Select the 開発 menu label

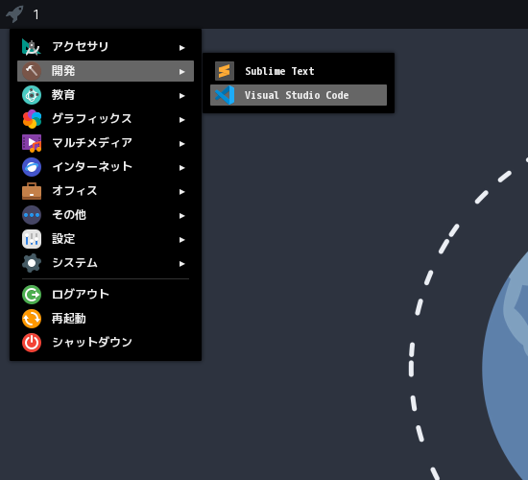(x=63, y=71)
